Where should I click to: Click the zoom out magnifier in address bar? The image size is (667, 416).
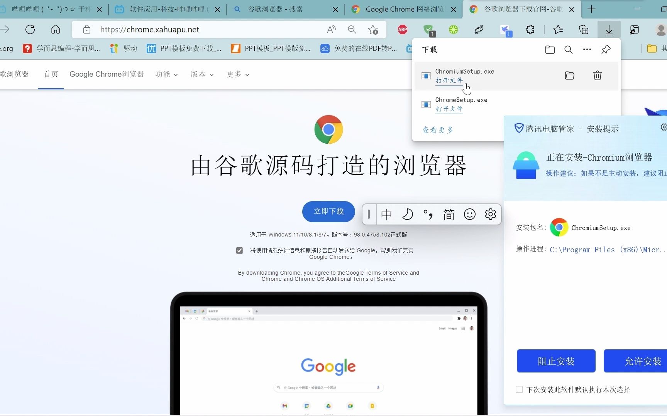352,29
